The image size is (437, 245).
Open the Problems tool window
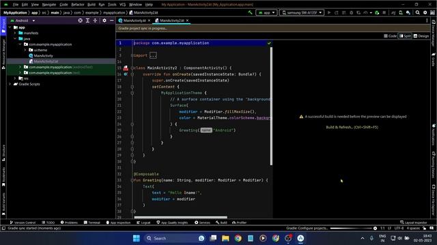click(x=69, y=223)
